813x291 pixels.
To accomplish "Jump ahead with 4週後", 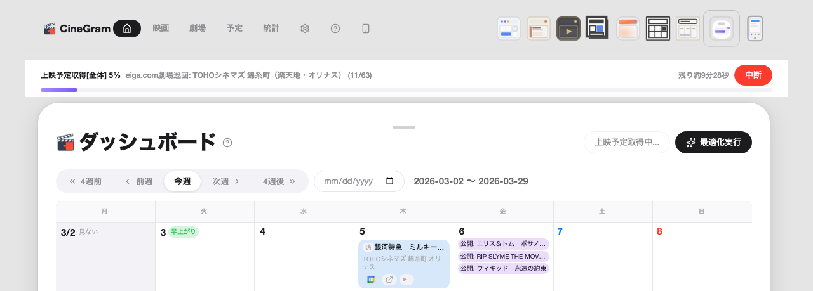I will click(x=279, y=181).
